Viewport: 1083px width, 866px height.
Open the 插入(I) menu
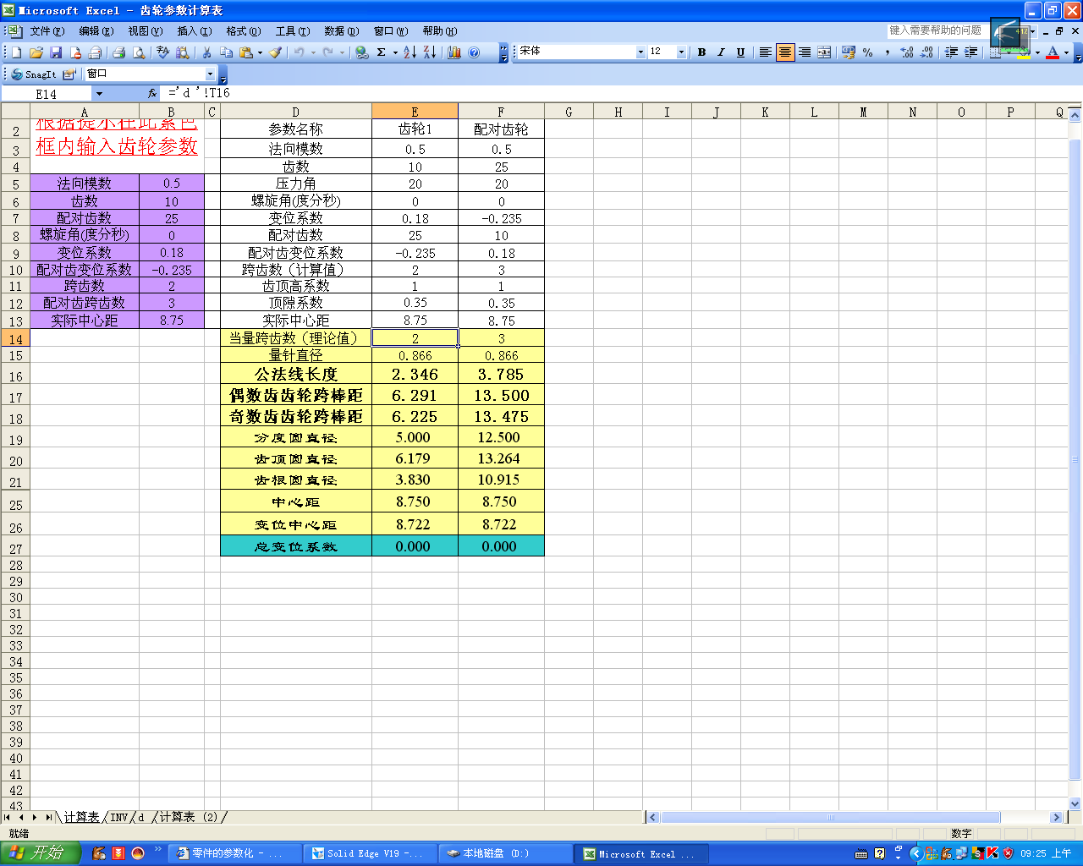[x=194, y=31]
